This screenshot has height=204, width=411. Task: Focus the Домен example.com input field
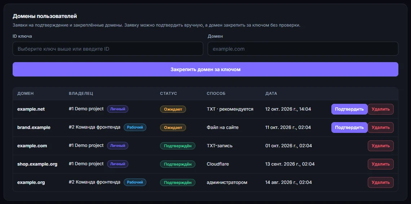pyautogui.click(x=303, y=49)
